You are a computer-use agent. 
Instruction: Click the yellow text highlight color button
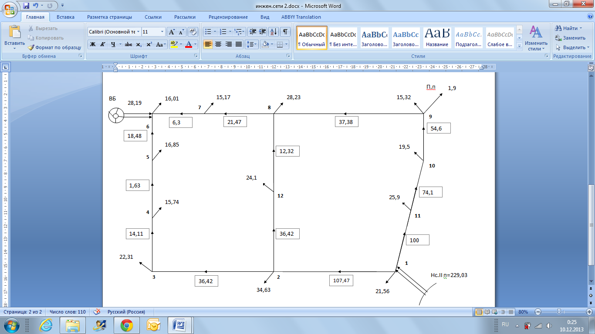tap(174, 44)
